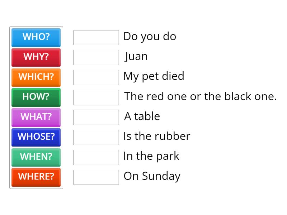287x215 pixels.
Task: Click the dark green HOW? tile
Action: pyautogui.click(x=36, y=97)
